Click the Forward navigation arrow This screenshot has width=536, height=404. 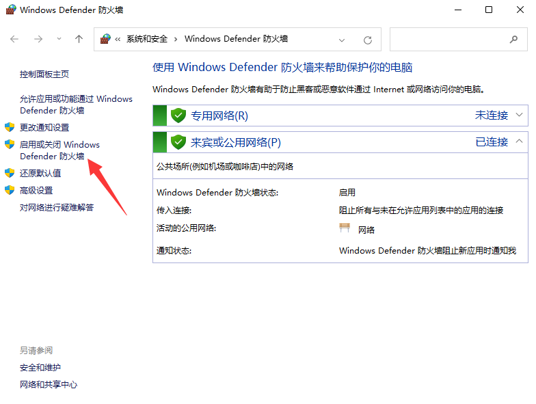point(38,39)
